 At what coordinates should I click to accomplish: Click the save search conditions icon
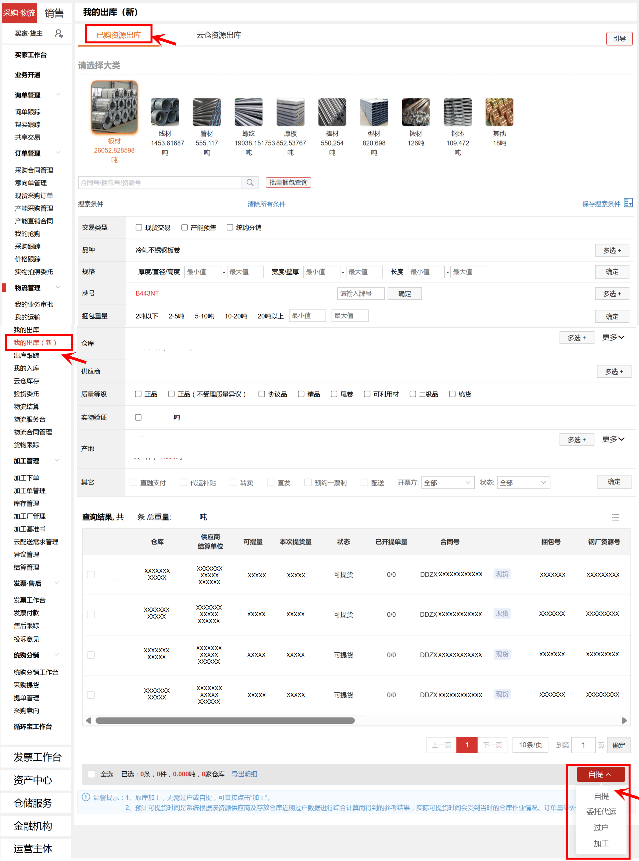[x=628, y=203]
